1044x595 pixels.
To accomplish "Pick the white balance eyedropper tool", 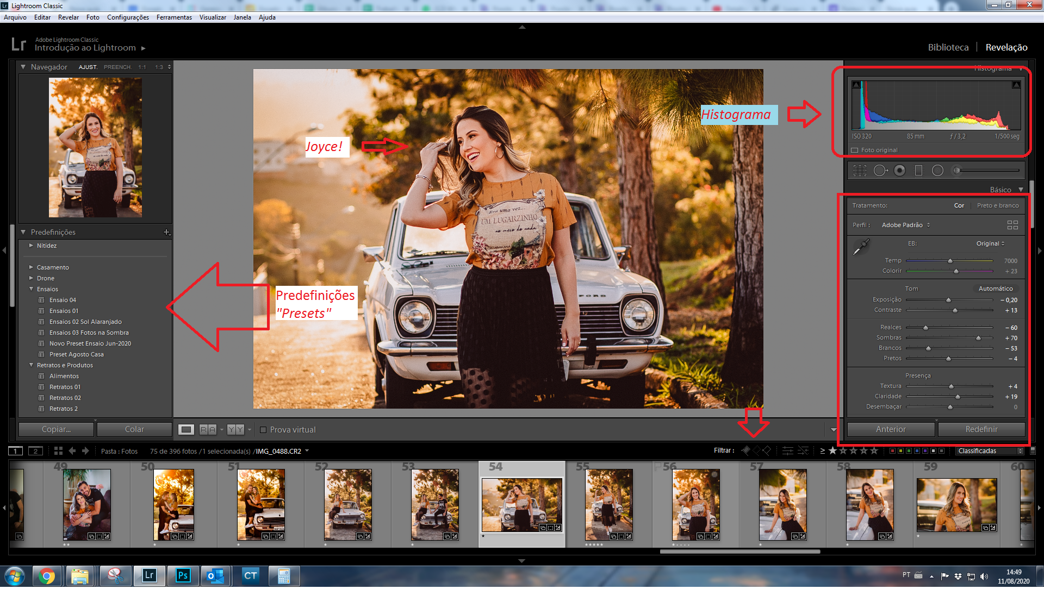I will click(861, 247).
